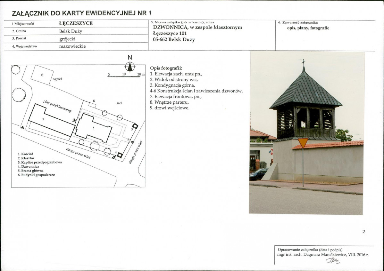Click the cross atop the bell tower roof
Screen dimensions: 384x271
(x=304, y=63)
